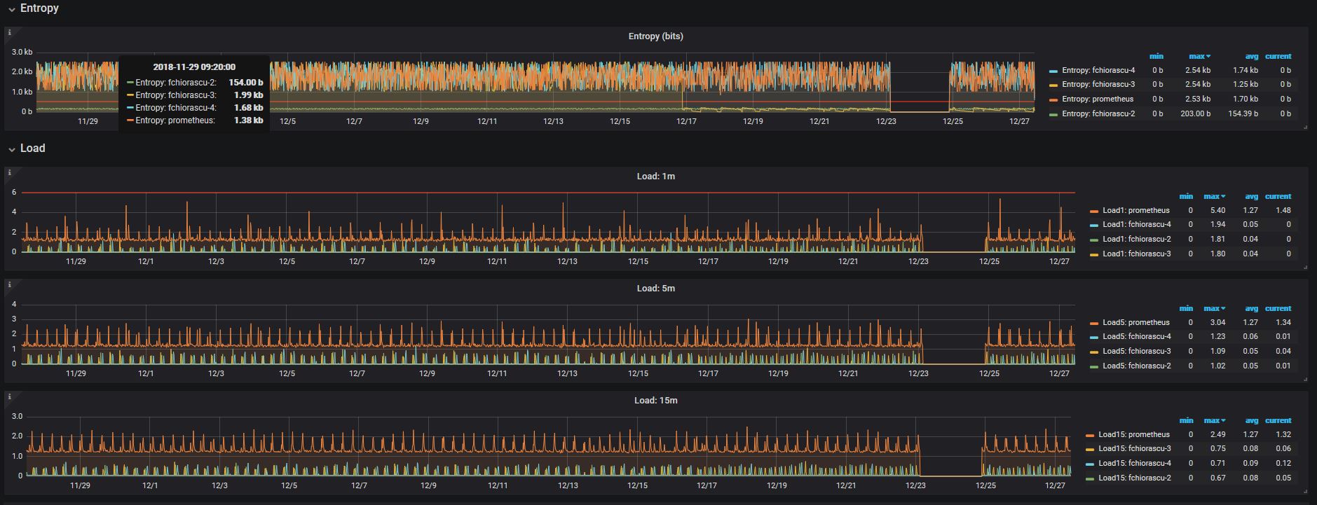Sort Entropy legend by current column

(x=1278, y=56)
